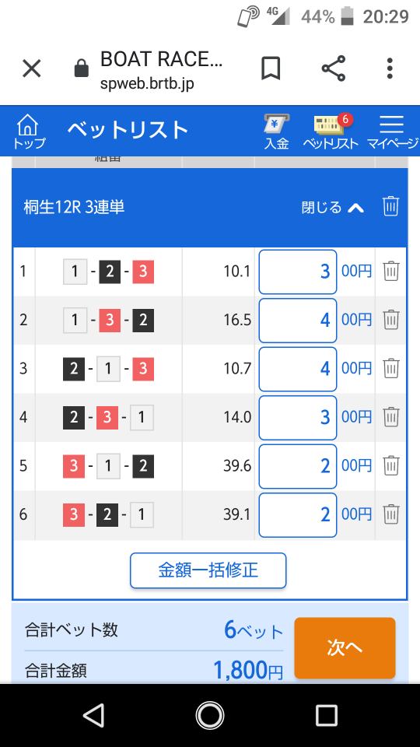Open the ベットリスト icon with badge 6
The width and height of the screenshot is (420, 747).
331,132
